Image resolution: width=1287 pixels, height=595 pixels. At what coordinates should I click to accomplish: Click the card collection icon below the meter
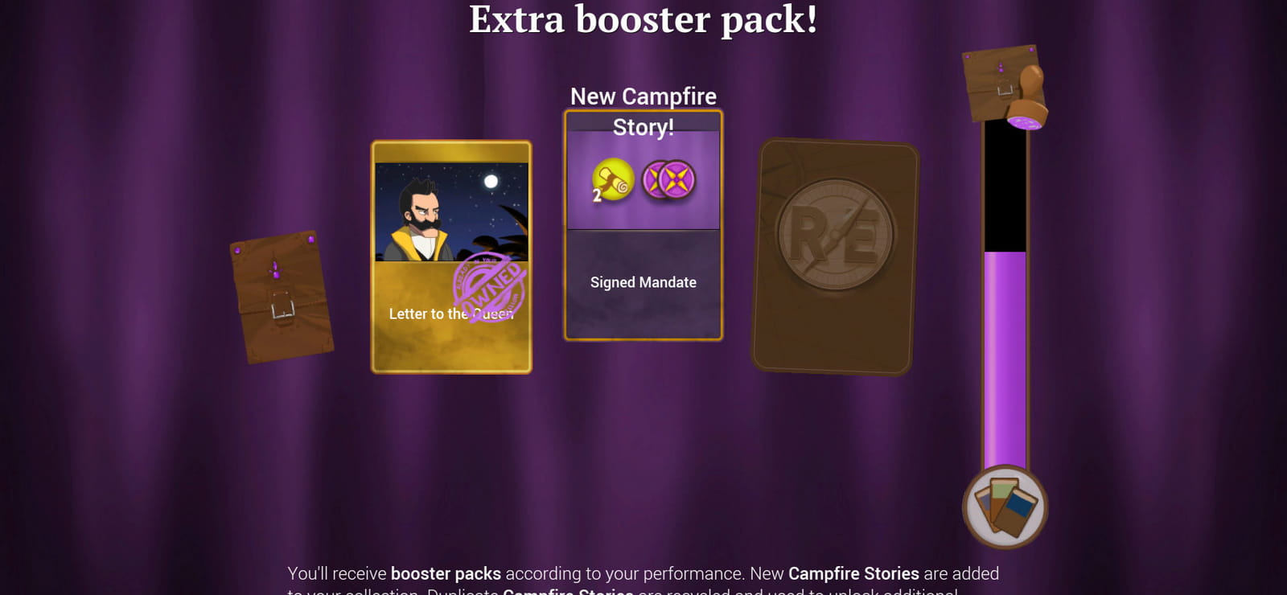click(x=1005, y=507)
